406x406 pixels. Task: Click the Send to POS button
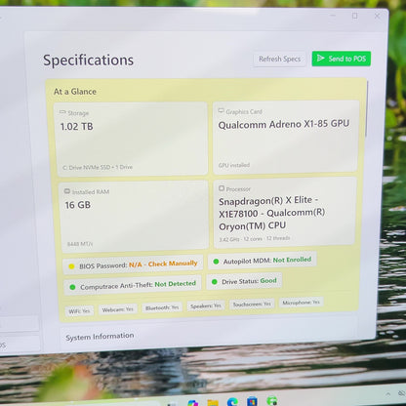(342, 59)
